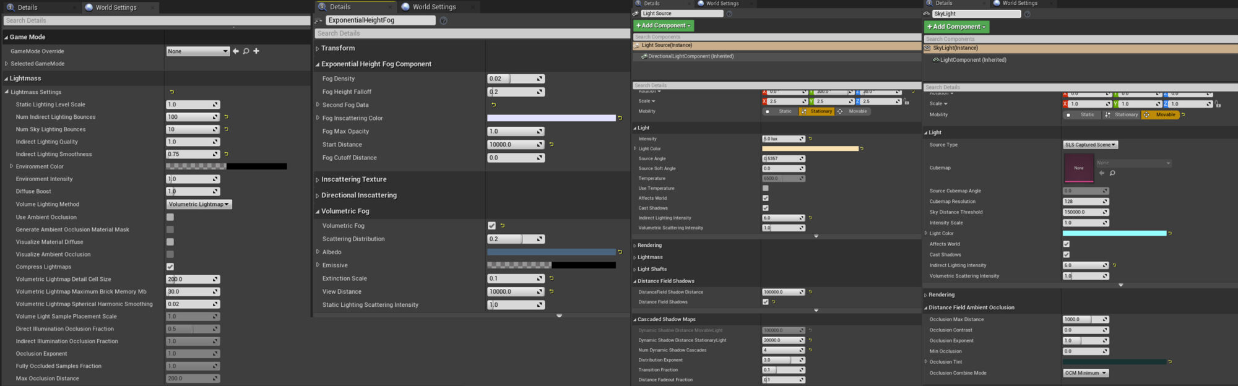Reset Albedo color to default
Image resolution: width=1238 pixels, height=386 pixels.
(620, 252)
